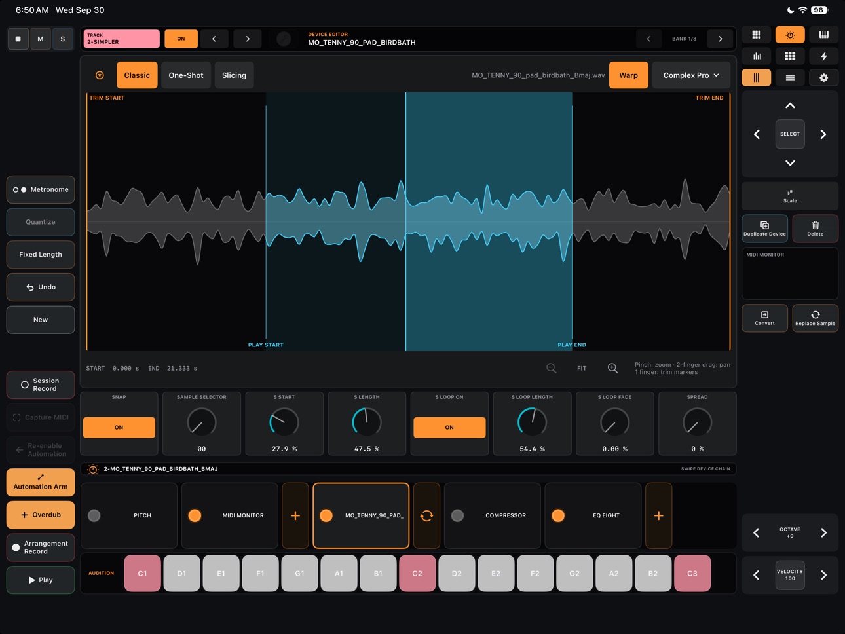845x634 pixels.
Task: Tap the three horizontal lines icon
Action: click(790, 78)
